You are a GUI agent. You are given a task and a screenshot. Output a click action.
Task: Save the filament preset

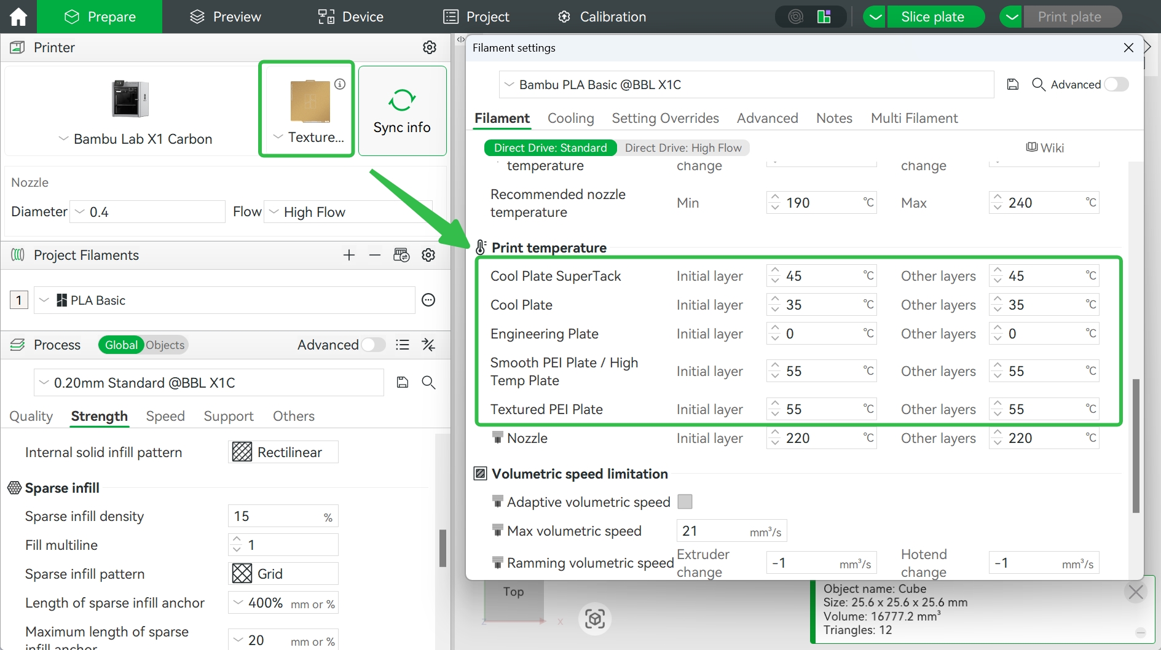[x=1013, y=84]
